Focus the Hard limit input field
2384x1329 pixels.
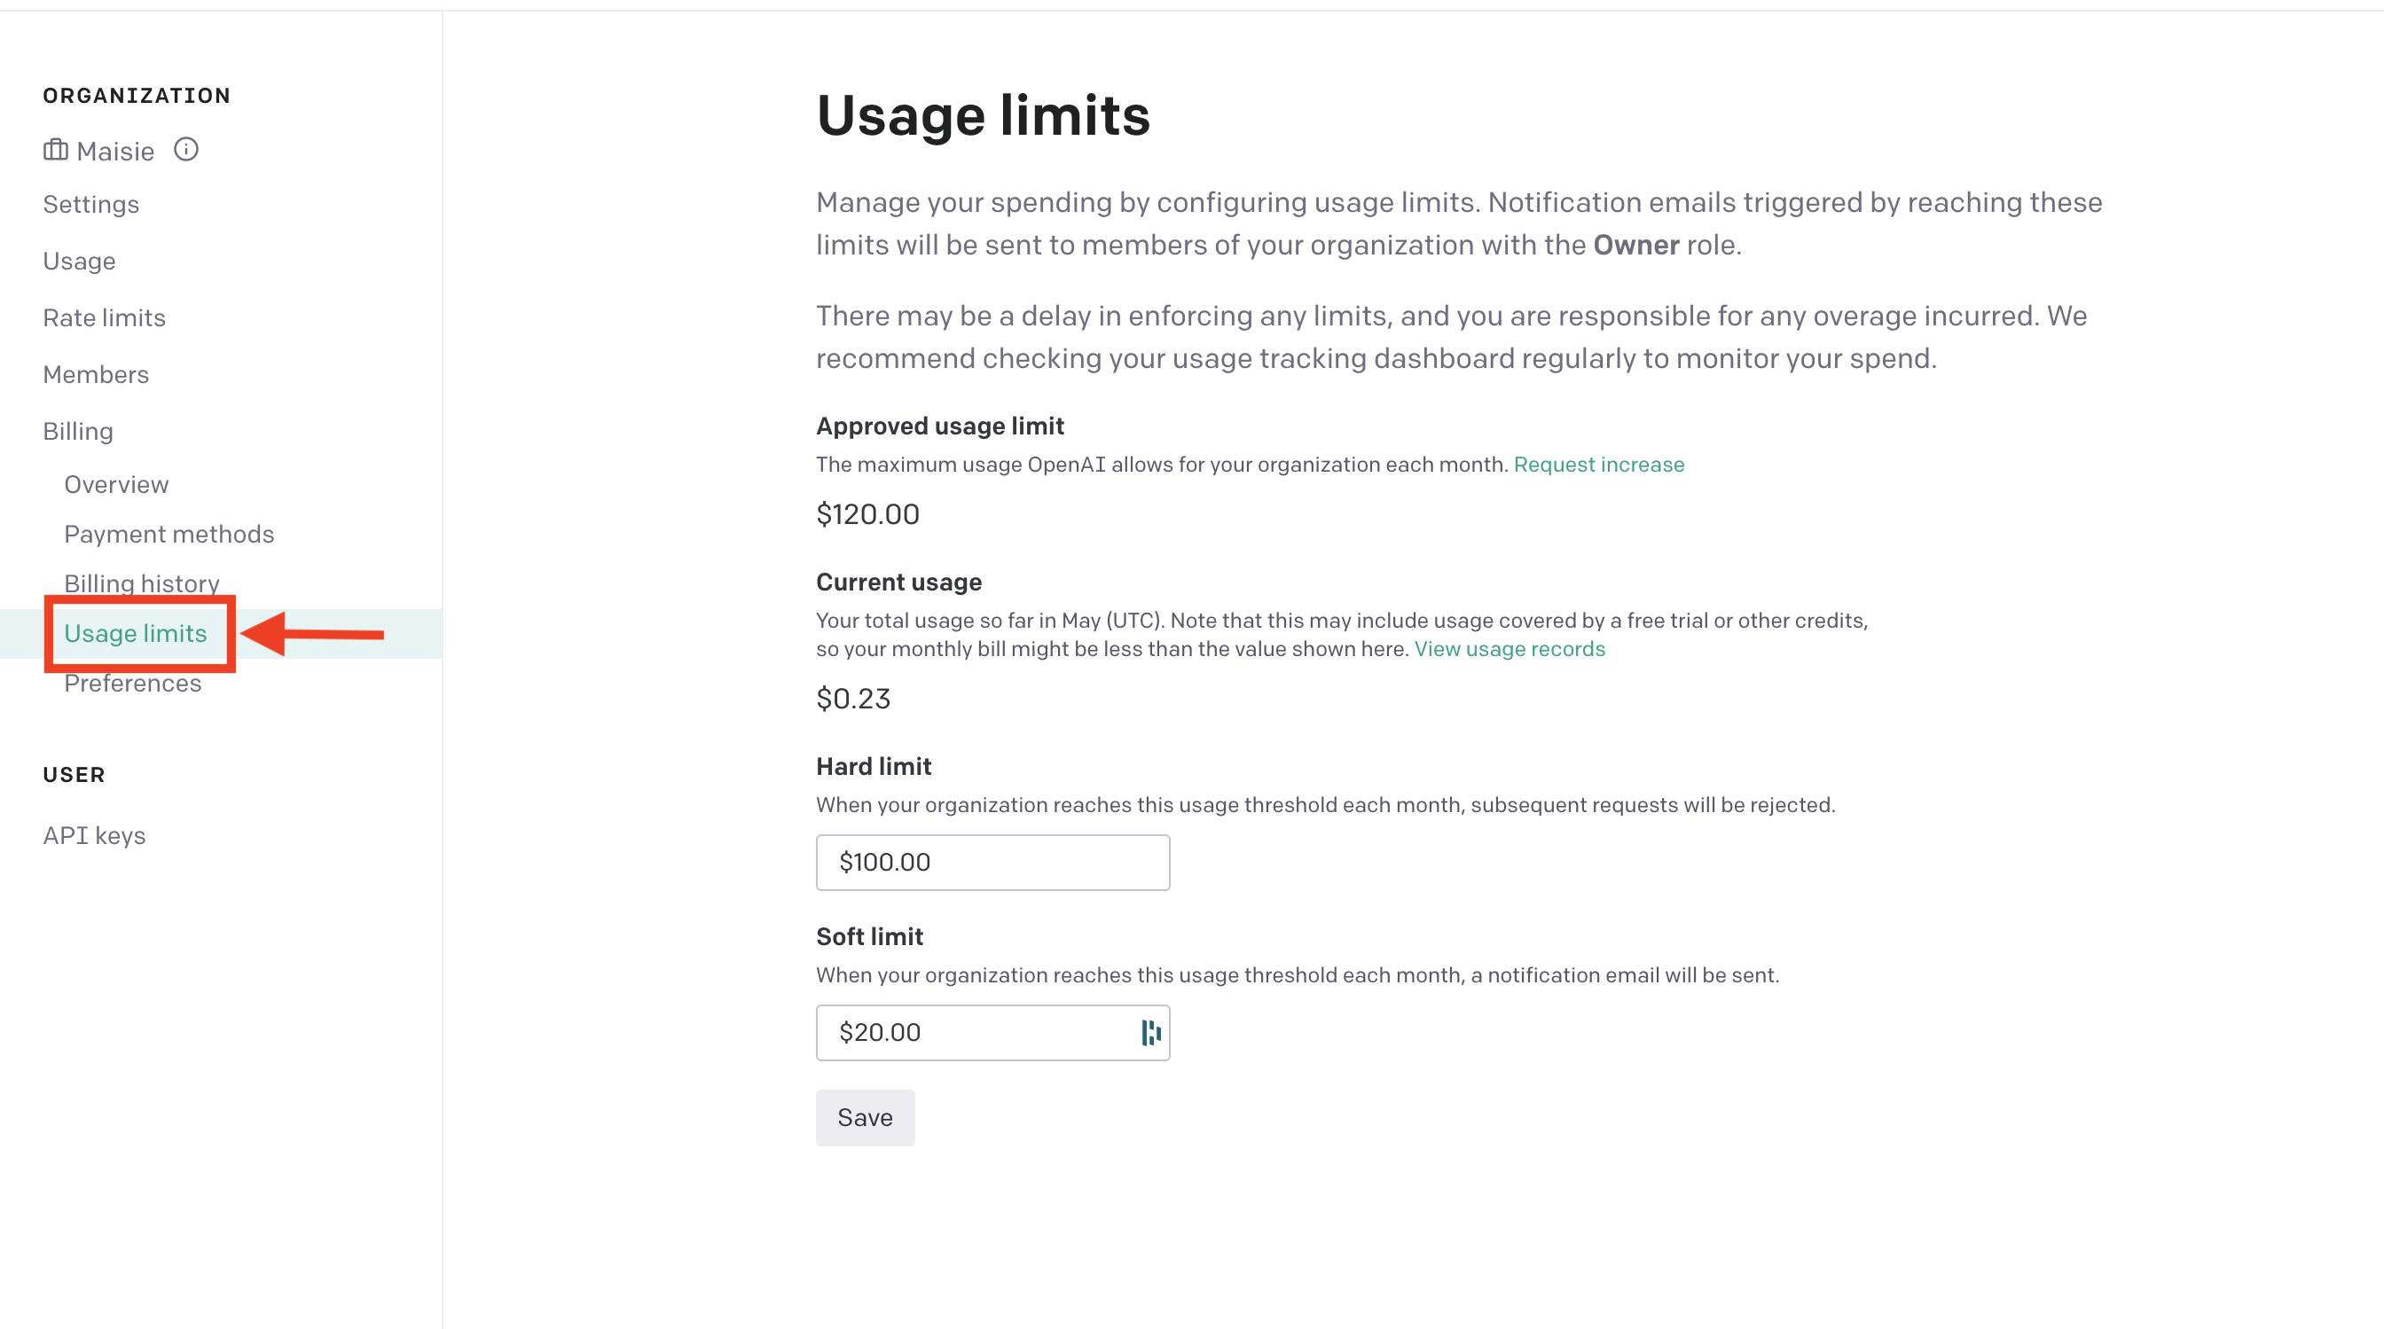(x=992, y=862)
